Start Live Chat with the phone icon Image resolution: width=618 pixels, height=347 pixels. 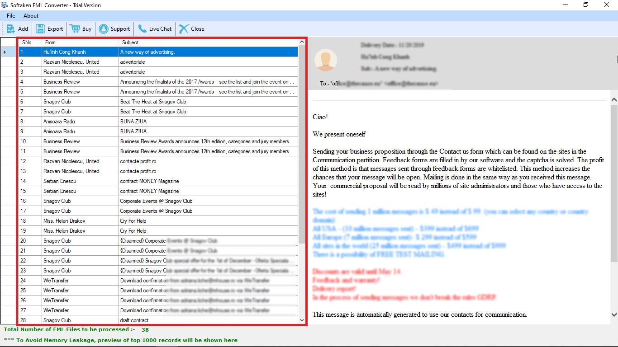(143, 29)
